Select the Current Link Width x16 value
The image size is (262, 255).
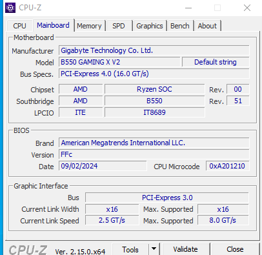tap(112, 209)
